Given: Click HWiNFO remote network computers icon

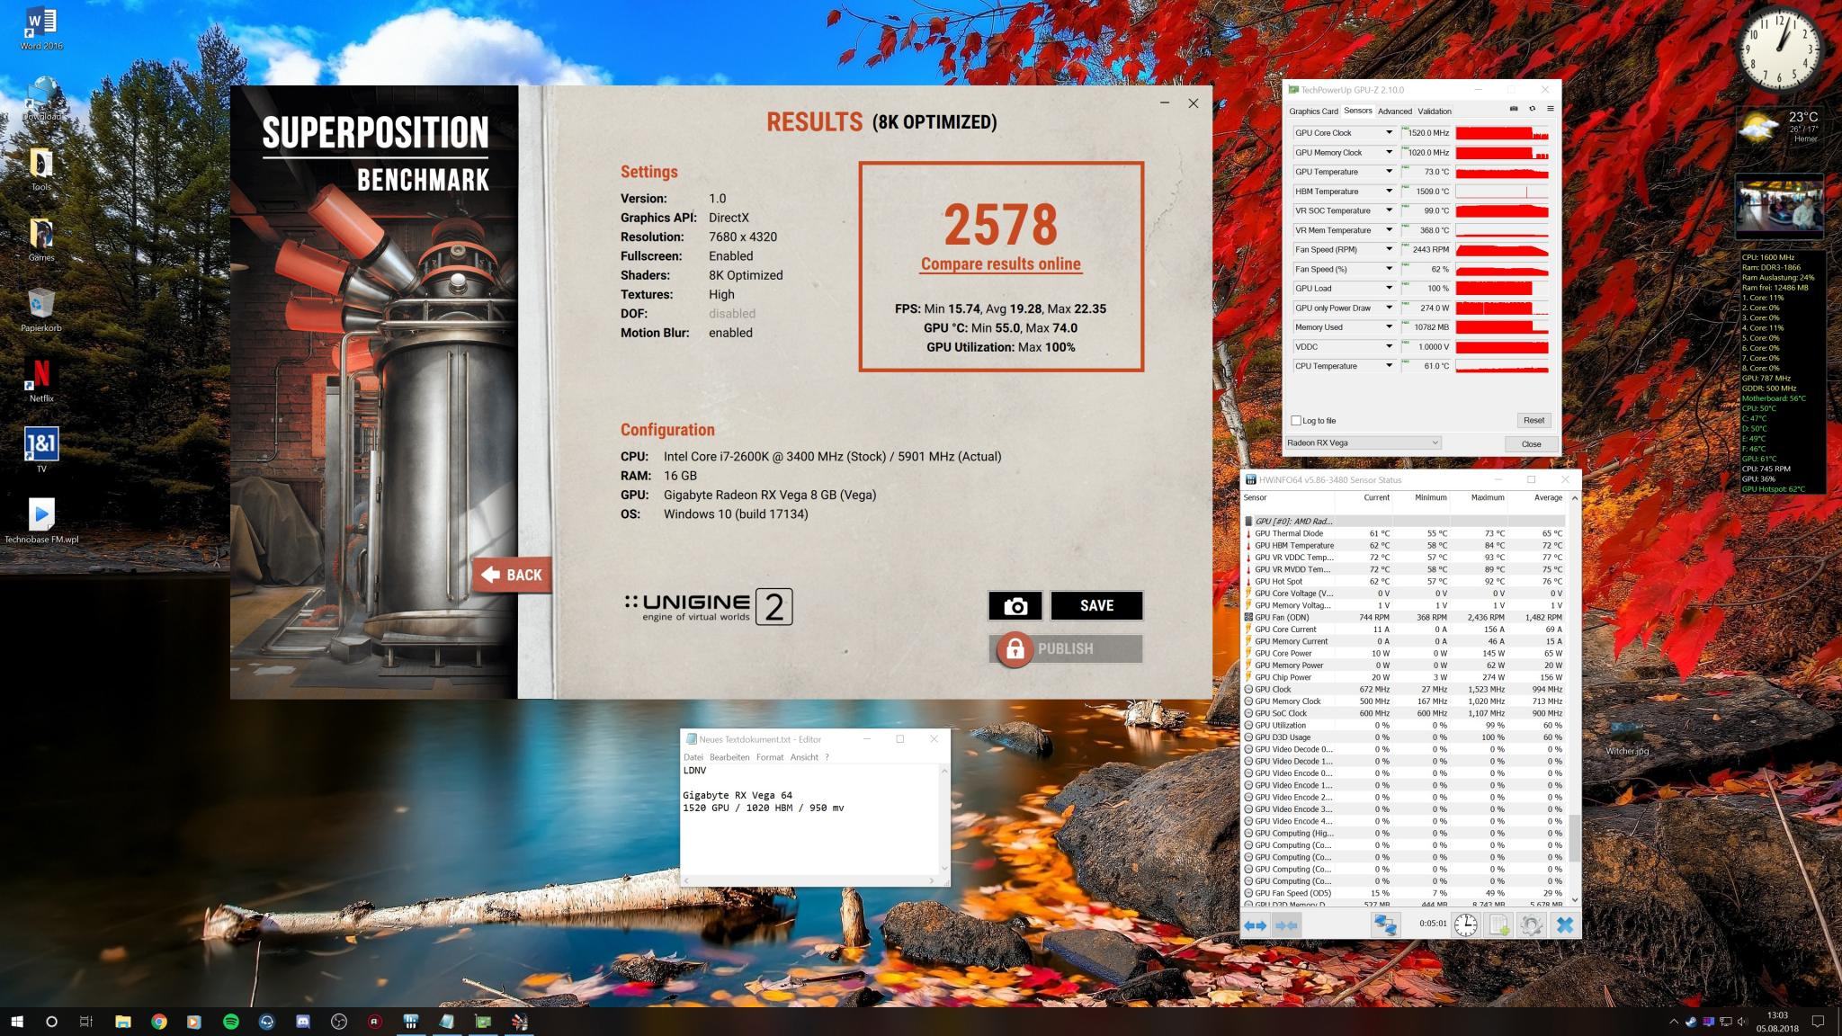Looking at the screenshot, I should 1385,924.
